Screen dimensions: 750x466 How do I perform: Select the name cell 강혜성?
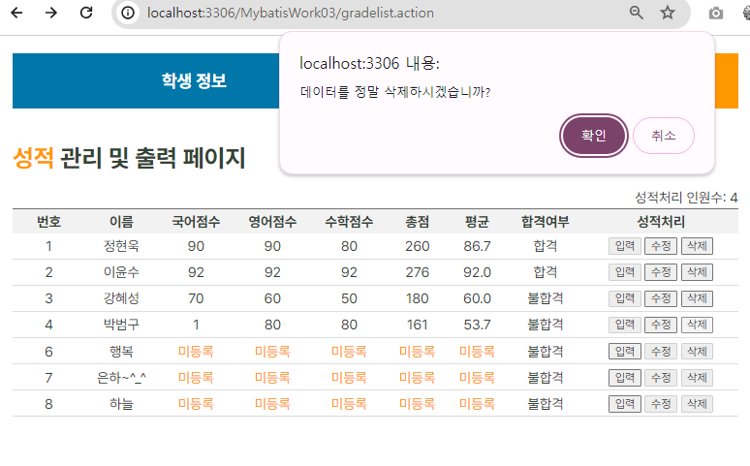pos(121,298)
